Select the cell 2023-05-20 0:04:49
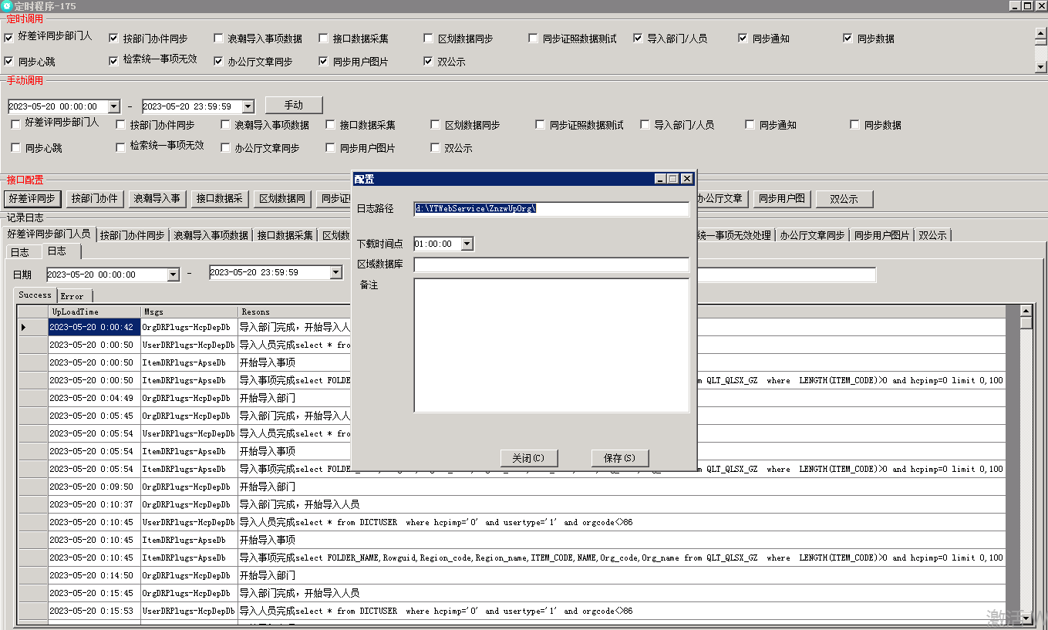Image resolution: width=1048 pixels, height=630 pixels. pyautogui.click(x=94, y=399)
